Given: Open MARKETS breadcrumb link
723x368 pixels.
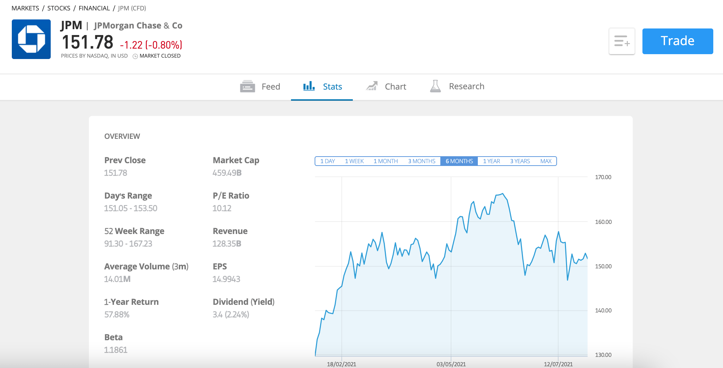Looking at the screenshot, I should click(25, 8).
